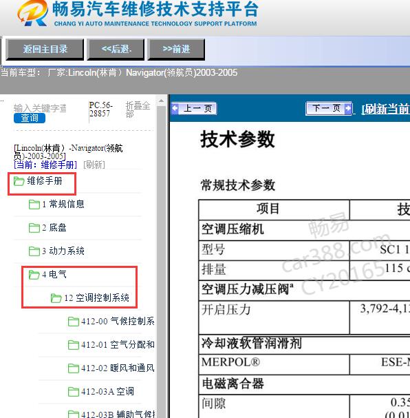Click the 空调压缩机 table row
The image size is (410, 418).
coord(304,229)
